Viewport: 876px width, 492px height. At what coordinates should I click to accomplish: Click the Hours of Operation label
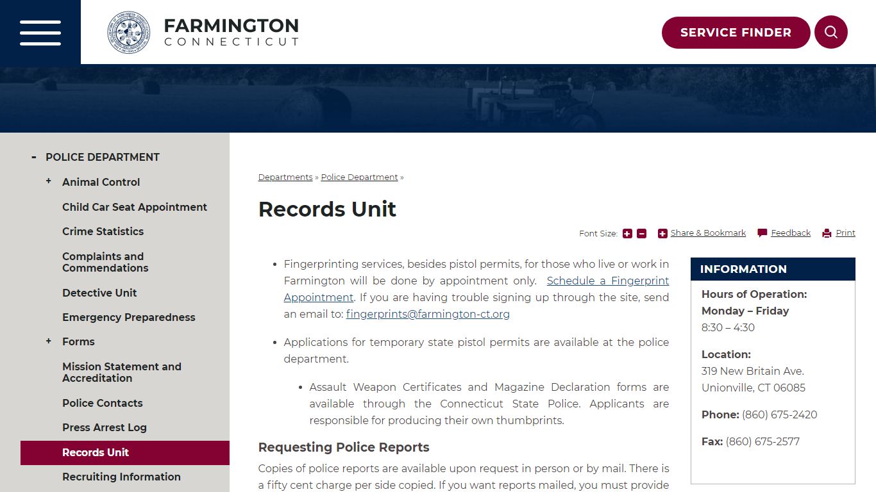(754, 294)
